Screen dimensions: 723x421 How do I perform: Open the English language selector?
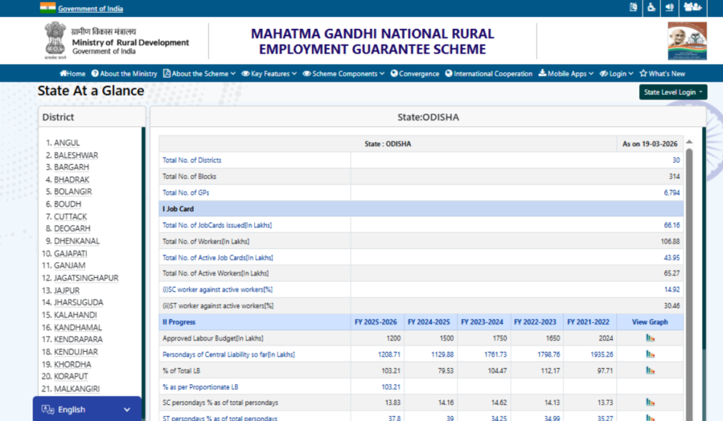(86, 409)
